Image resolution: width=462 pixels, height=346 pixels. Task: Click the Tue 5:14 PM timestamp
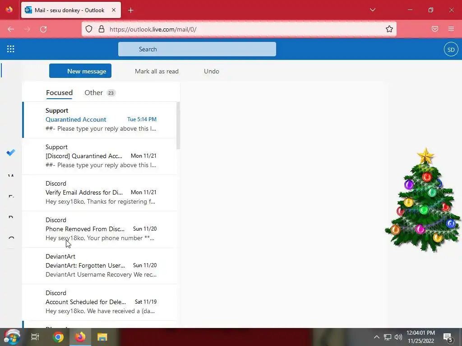(x=142, y=119)
